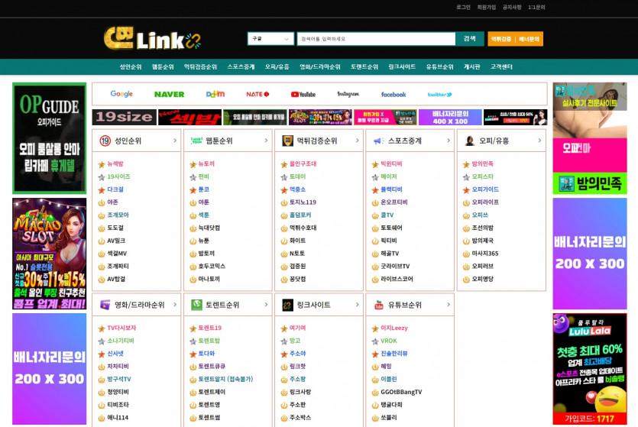Image resolution: width=638 pixels, height=427 pixels.
Task: Click the Google logo shortcut
Action: click(x=121, y=94)
